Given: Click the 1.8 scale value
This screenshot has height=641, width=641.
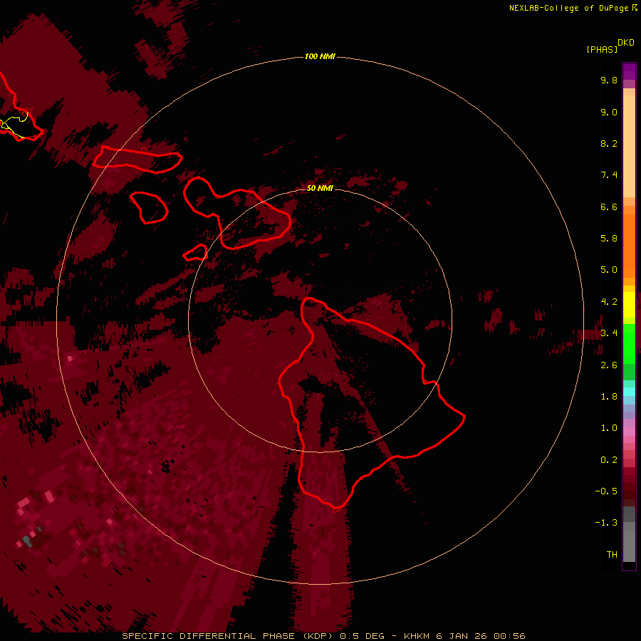Looking at the screenshot, I should tap(609, 397).
